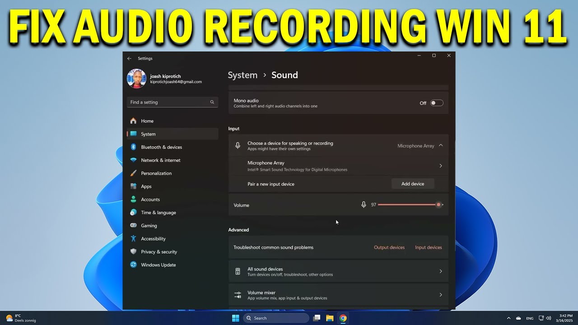
Task: Click the System breadcrumb link
Action: 242,75
